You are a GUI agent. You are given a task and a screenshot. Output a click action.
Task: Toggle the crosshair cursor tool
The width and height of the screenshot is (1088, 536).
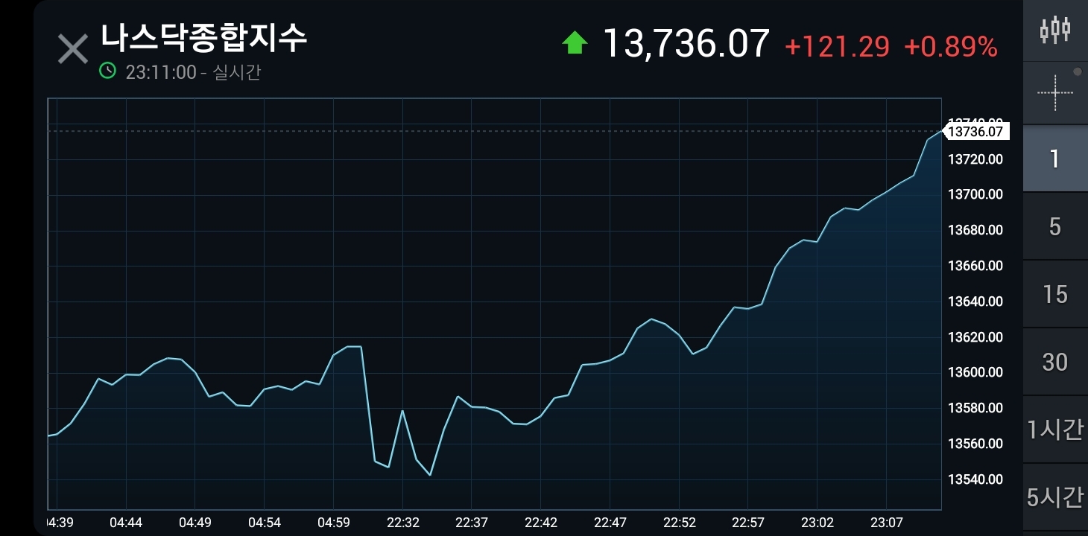coord(1054,93)
